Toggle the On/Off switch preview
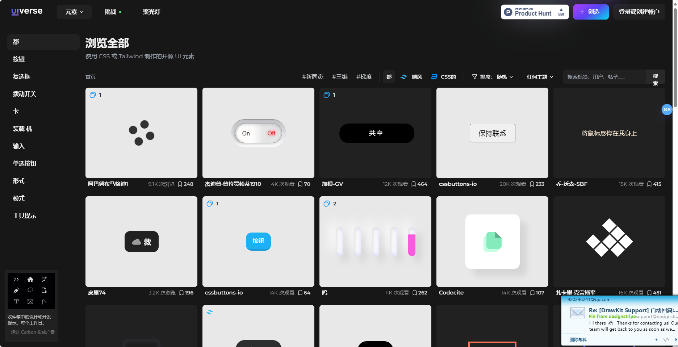 (x=258, y=133)
